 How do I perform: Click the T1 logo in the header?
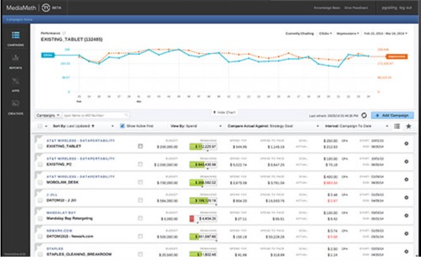coord(46,8)
